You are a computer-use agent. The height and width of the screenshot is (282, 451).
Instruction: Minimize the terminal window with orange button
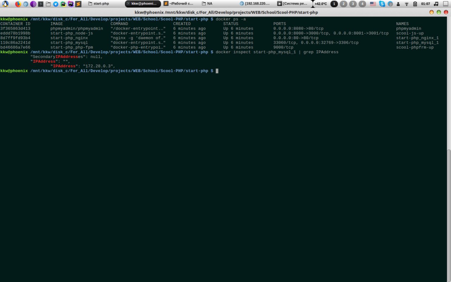432,12
